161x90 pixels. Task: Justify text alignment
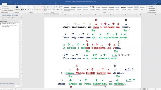pyautogui.click(x=51, y=9)
